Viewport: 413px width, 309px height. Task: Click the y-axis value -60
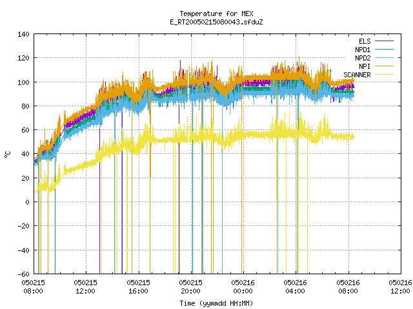23,274
